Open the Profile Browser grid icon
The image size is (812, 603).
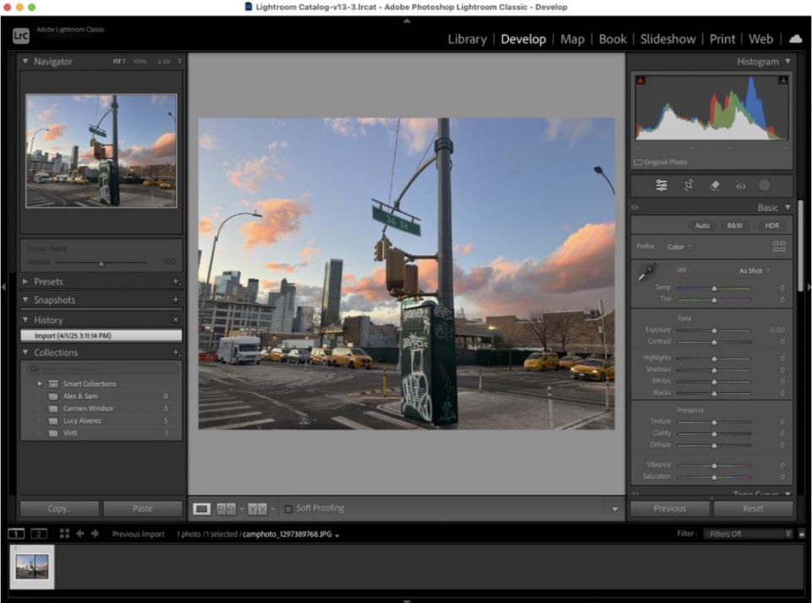coord(778,246)
